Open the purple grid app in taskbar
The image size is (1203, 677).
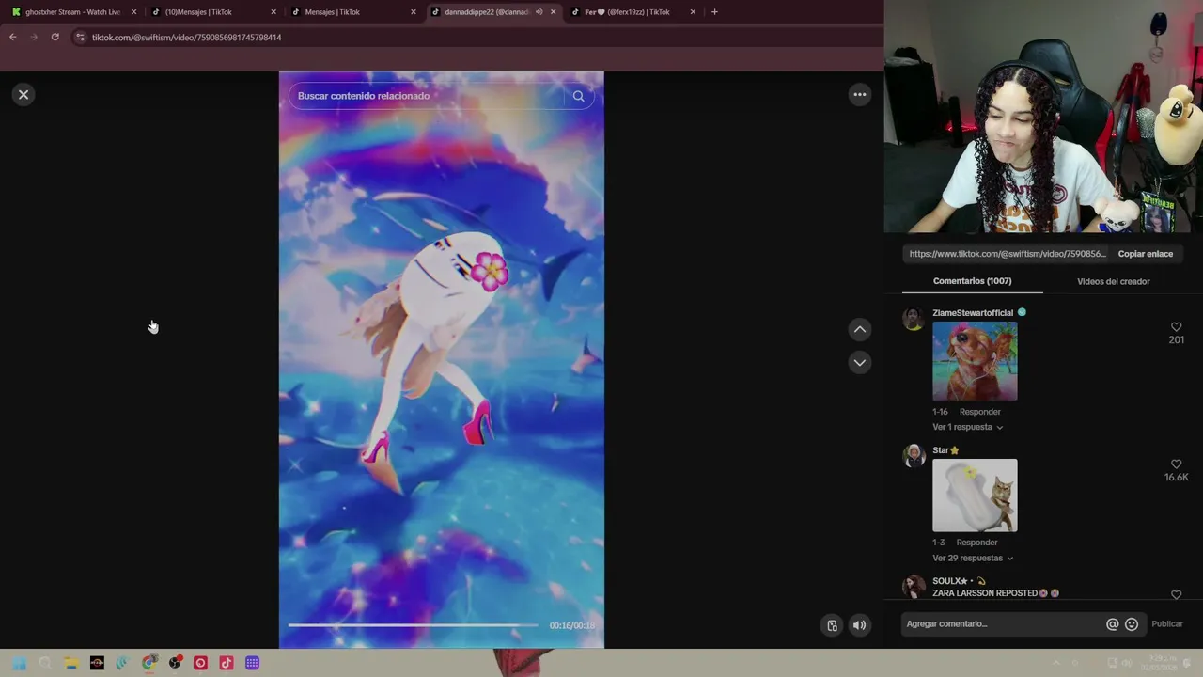coord(252,663)
